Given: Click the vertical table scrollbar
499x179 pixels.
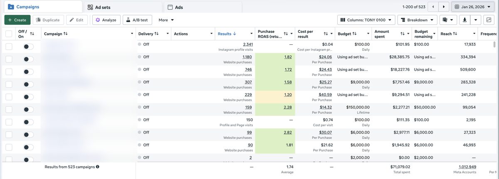Looking at the screenshot, I should pos(494,44).
